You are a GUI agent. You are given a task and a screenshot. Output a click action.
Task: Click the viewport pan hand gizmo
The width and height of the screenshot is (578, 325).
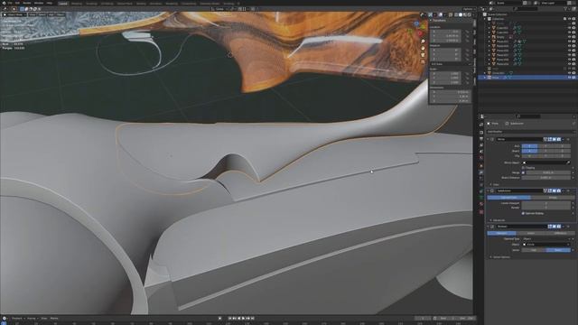(423, 48)
